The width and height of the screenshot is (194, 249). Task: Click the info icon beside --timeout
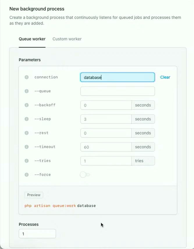pyautogui.click(x=26, y=147)
